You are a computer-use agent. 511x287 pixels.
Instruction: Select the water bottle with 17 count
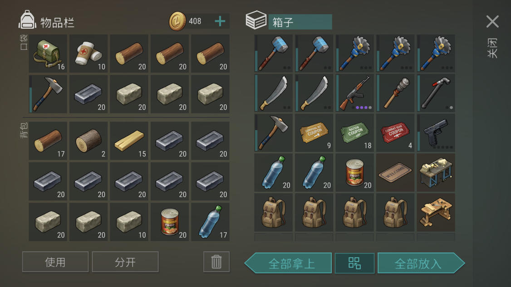click(210, 222)
